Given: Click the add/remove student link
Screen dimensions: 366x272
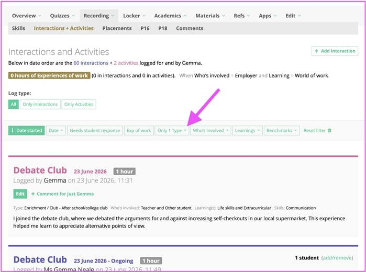Looking at the screenshot, I should 337,258.
